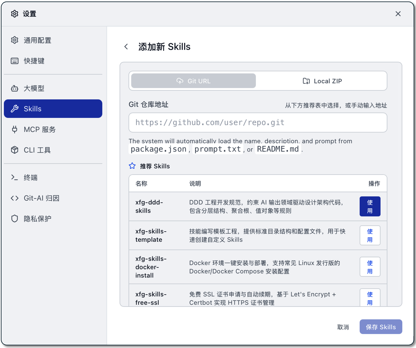416x348 pixels.
Task: Click the 名称 column header
Action: tap(141, 184)
